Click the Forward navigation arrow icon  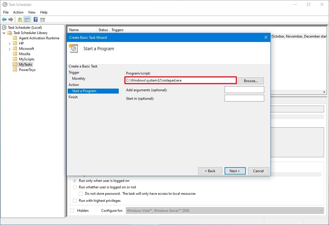[11, 19]
